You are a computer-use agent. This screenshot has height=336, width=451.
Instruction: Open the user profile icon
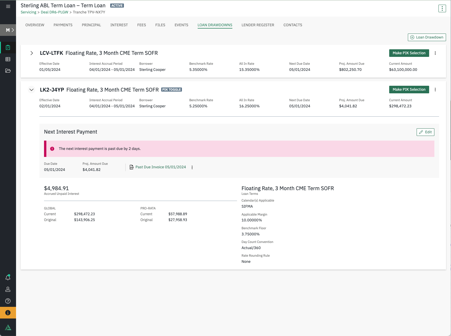click(8, 289)
